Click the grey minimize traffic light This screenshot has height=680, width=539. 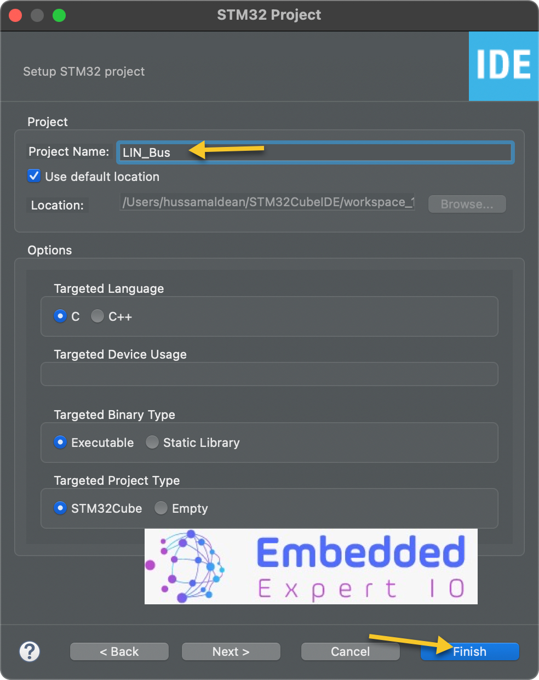coord(36,15)
